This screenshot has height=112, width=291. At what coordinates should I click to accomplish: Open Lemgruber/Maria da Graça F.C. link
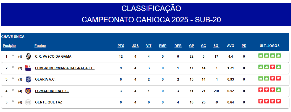(x=65, y=68)
